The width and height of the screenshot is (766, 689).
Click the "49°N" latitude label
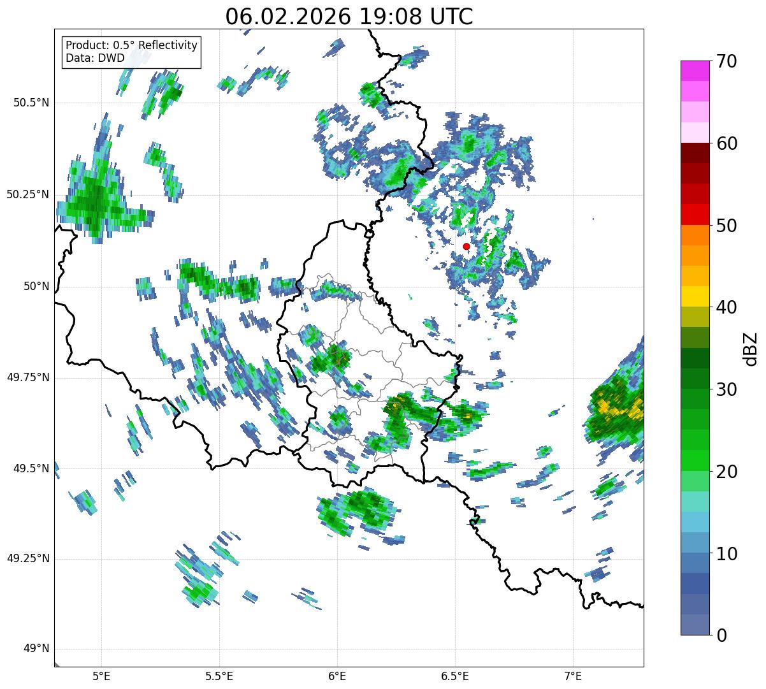pos(37,649)
